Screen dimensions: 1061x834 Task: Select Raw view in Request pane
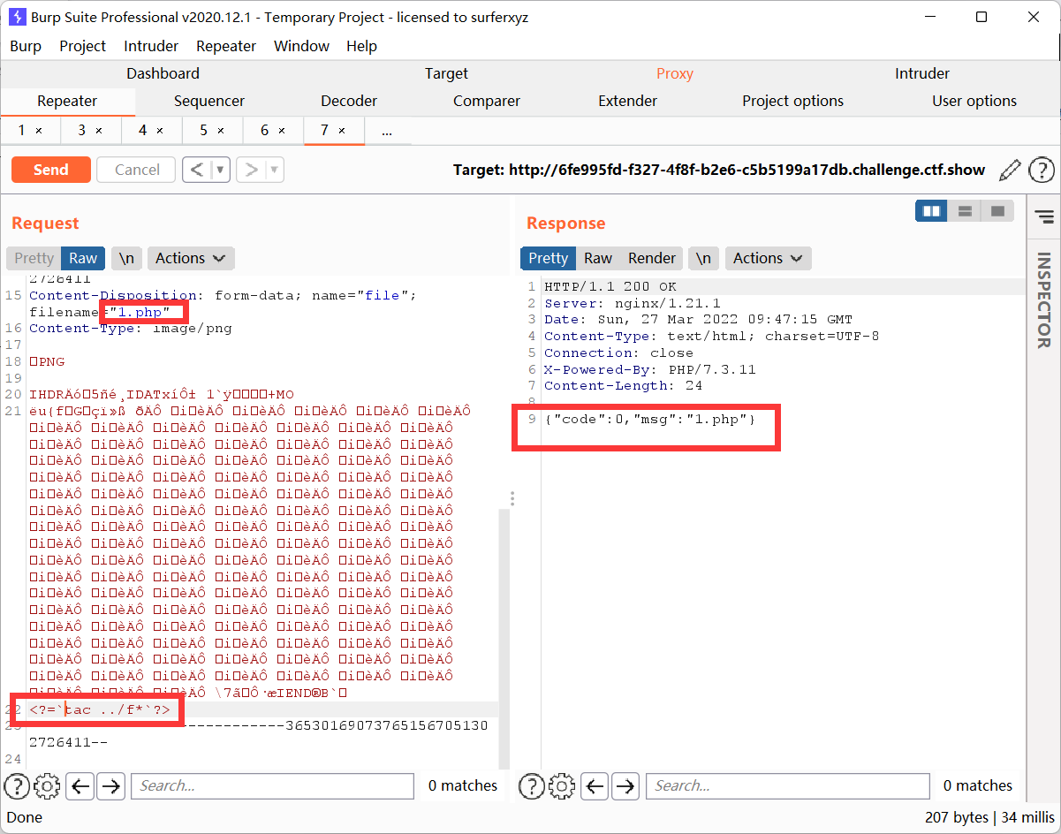[x=83, y=258]
